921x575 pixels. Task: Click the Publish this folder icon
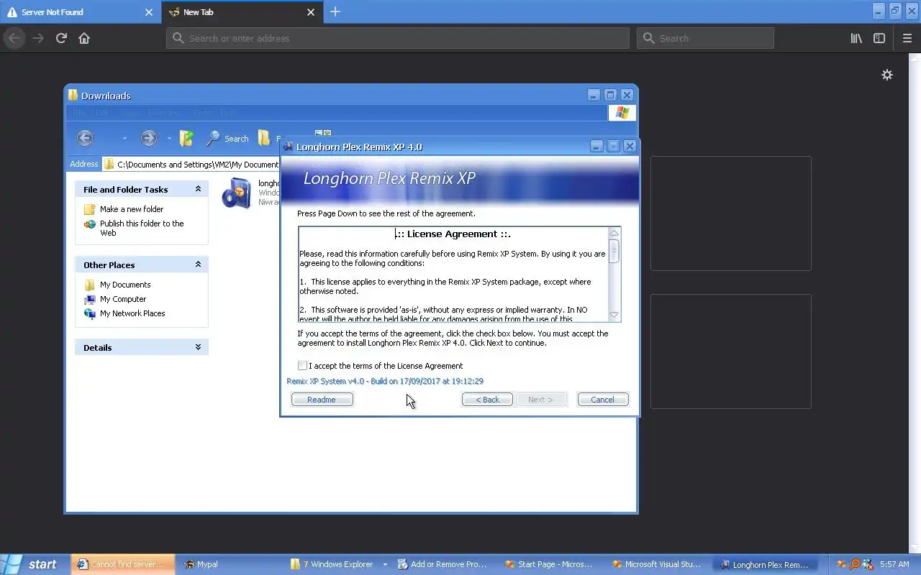coord(89,224)
